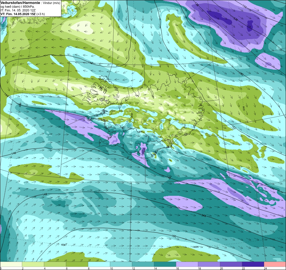Select the dark teal 14–16 m/s legend swatch
This screenshot has width=286, height=270.
click(x=165, y=264)
